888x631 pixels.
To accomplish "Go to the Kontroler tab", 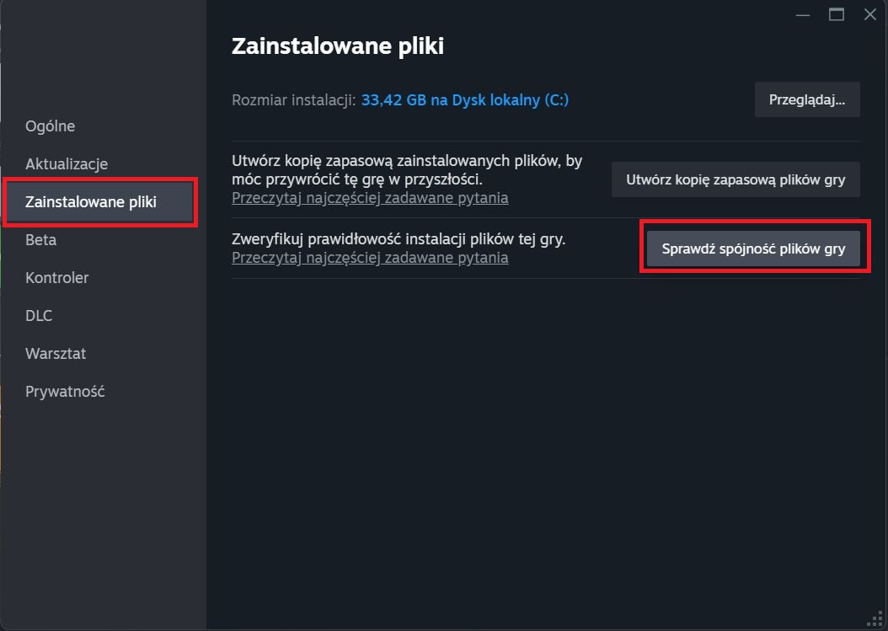I will tap(56, 277).
